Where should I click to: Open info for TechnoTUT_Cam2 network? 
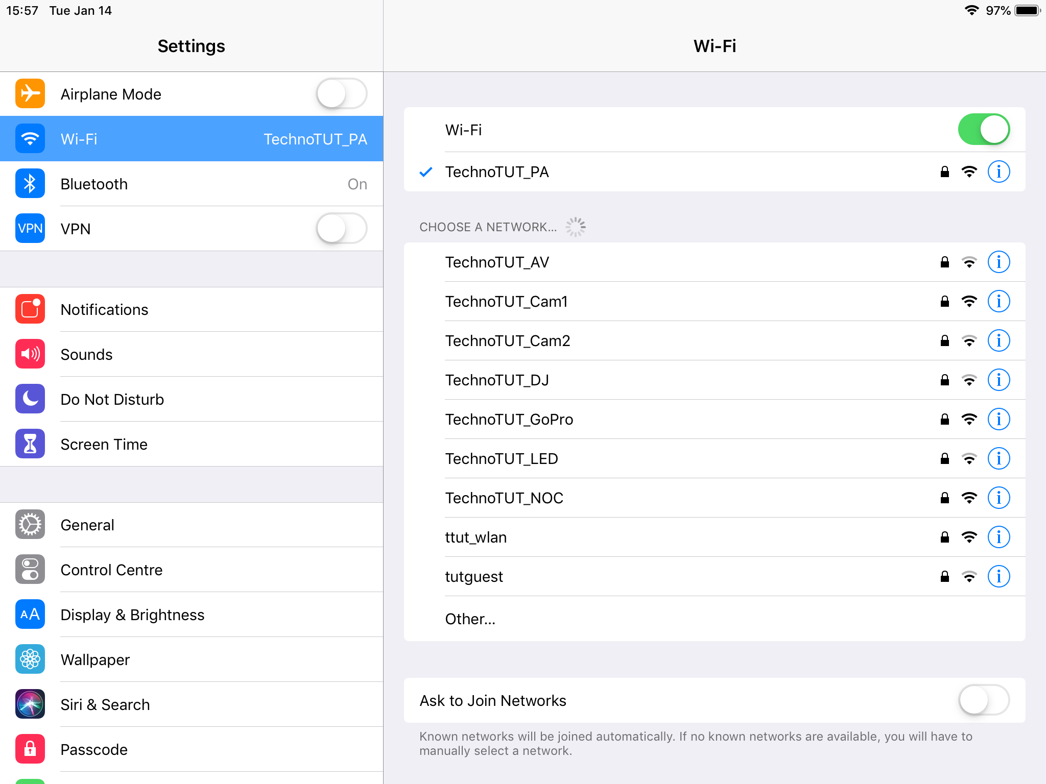999,341
